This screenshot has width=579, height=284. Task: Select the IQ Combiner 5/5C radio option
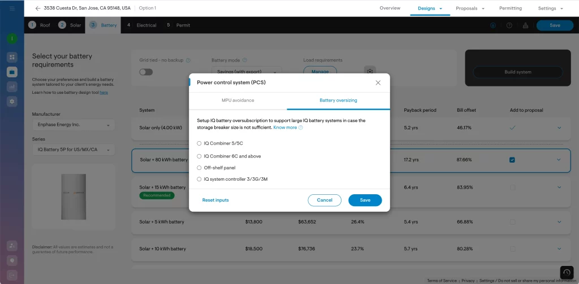(x=199, y=143)
